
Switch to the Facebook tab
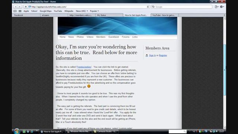click(x=26, y=15)
